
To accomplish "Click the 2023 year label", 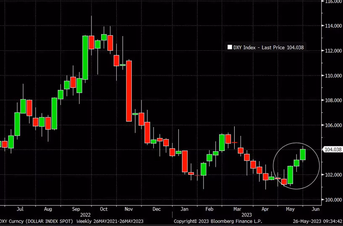I will coord(246,215).
